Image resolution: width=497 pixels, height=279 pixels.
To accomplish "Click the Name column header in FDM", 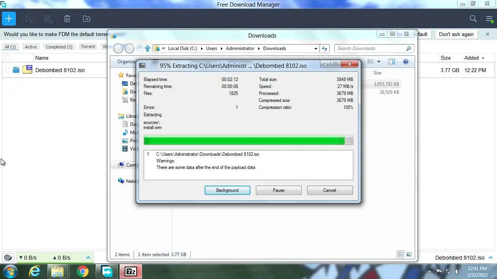I will point(42,58).
